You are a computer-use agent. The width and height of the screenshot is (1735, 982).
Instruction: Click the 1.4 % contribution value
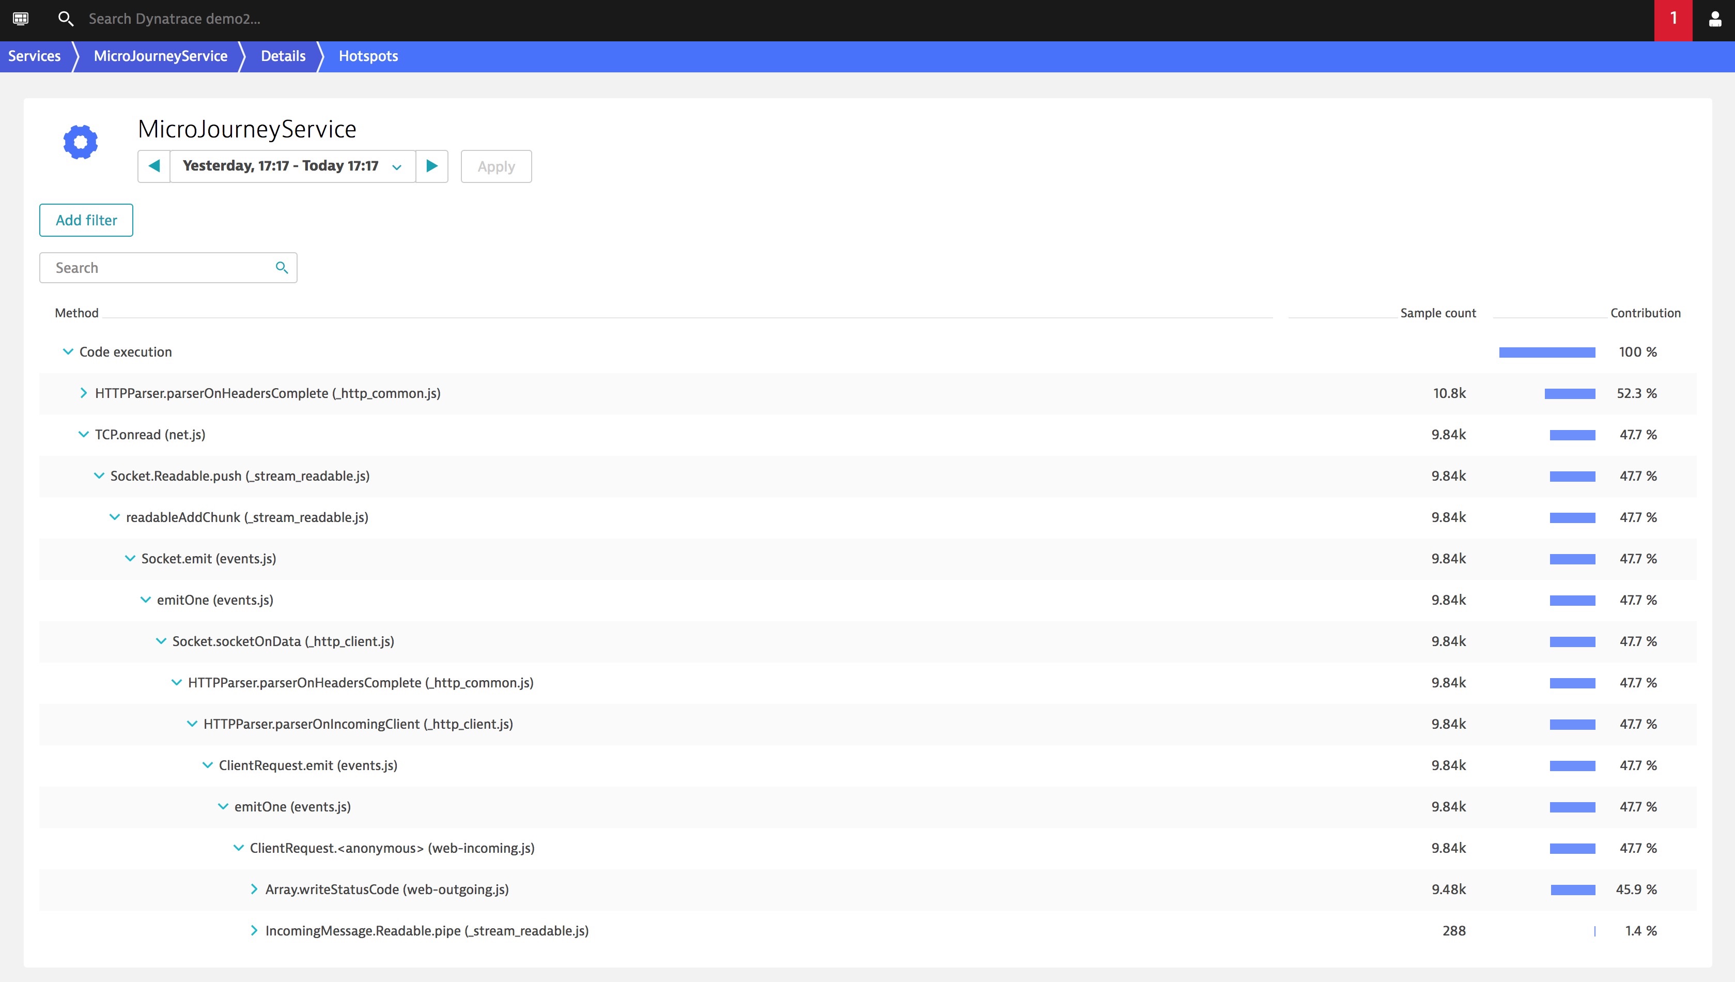(x=1640, y=930)
